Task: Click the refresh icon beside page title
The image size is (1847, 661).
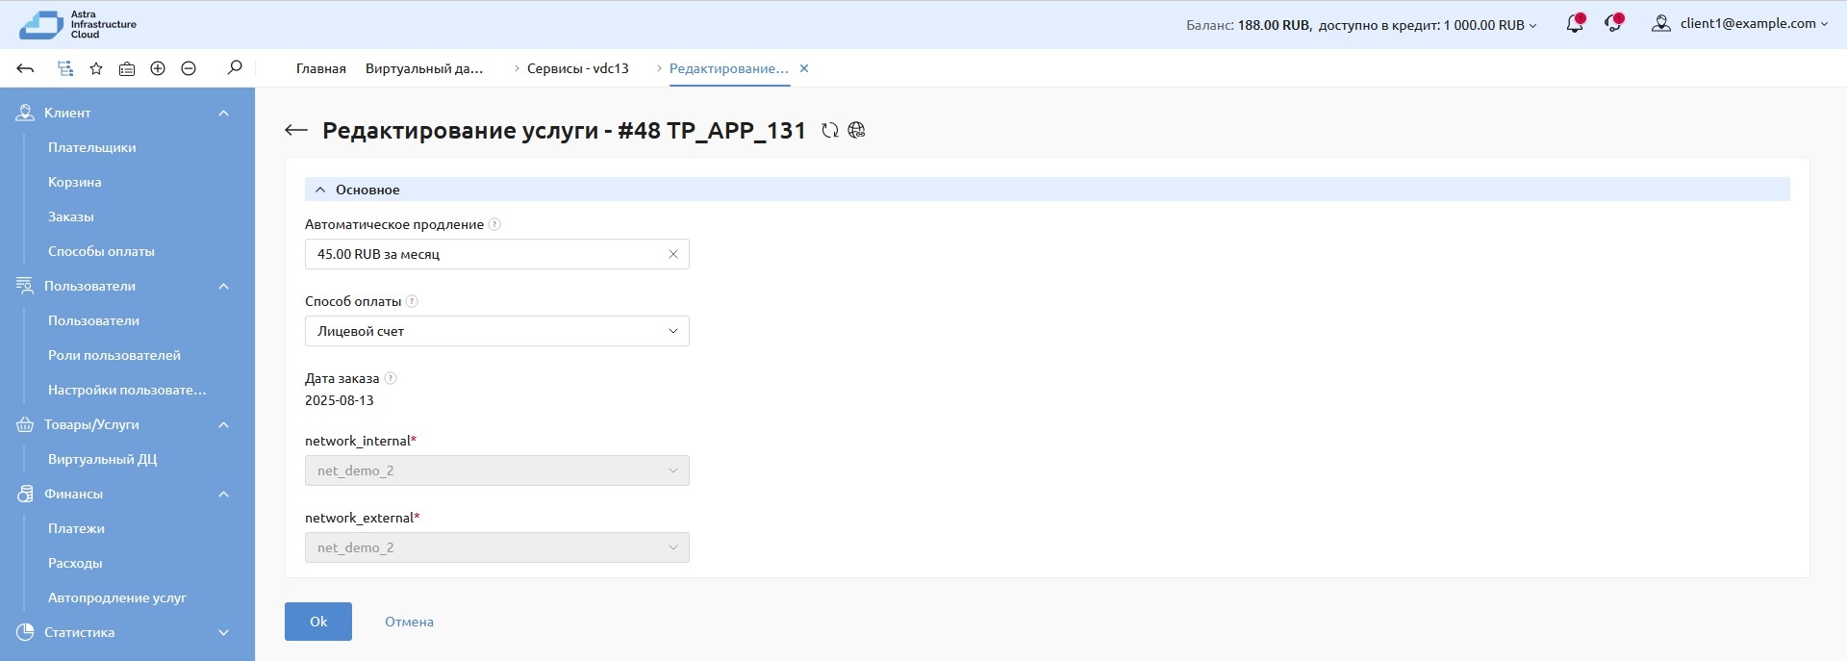Action: click(829, 131)
